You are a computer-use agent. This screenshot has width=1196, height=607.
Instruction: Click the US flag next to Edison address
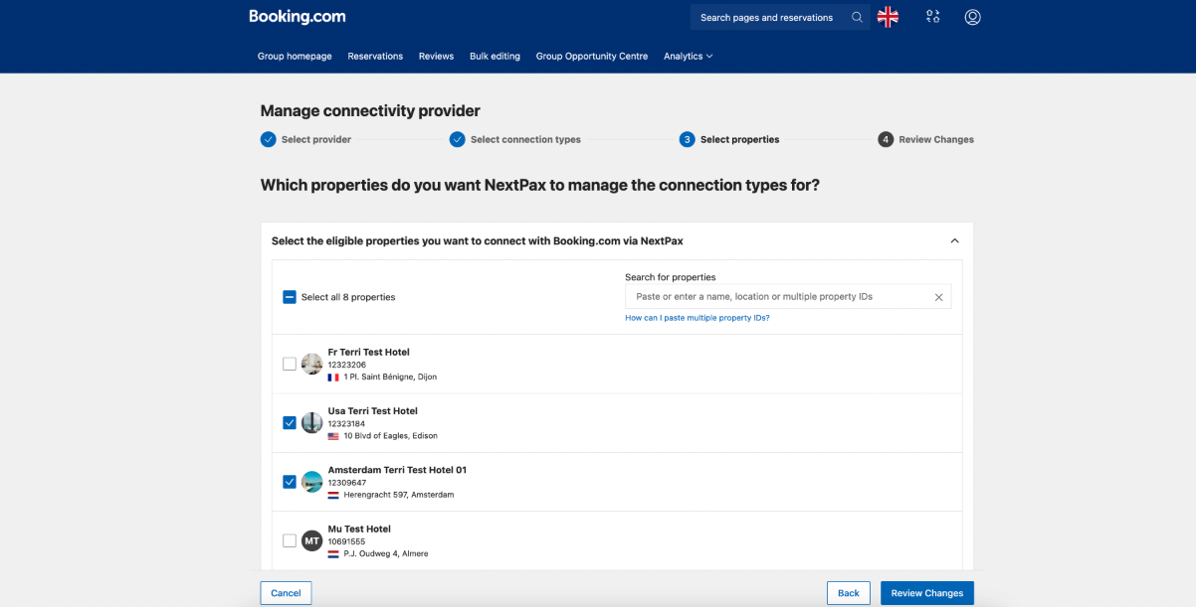click(x=333, y=436)
